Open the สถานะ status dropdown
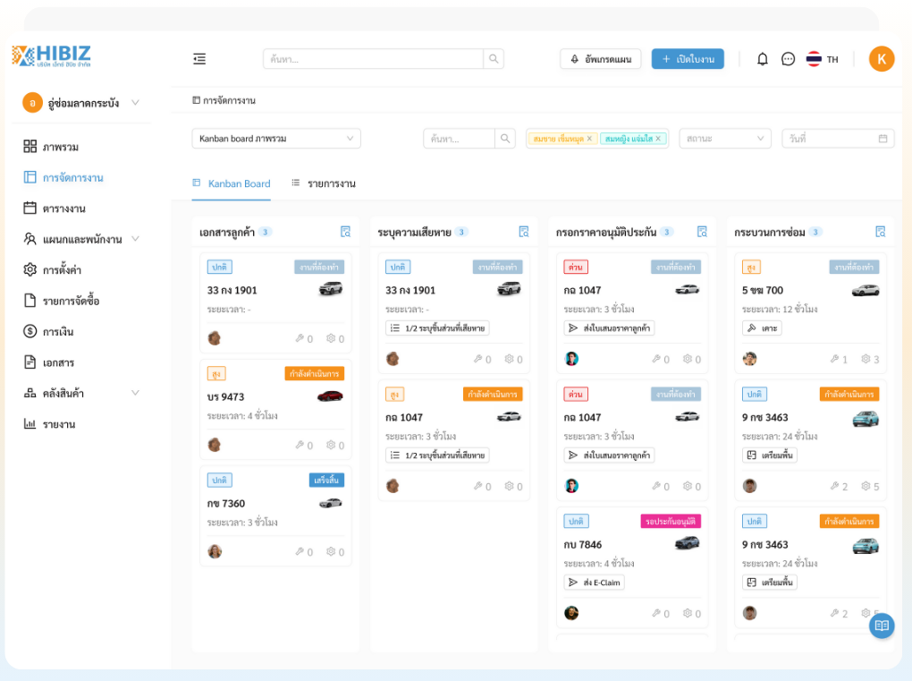912x681 pixels. [x=724, y=139]
